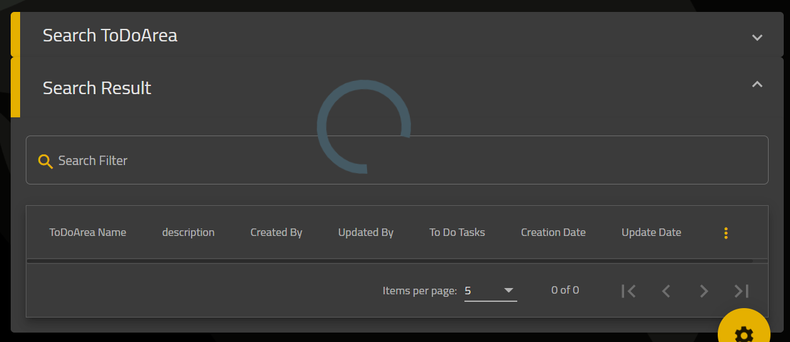Sort by ToDoArea Name column header
This screenshot has height=342, width=790.
click(88, 232)
